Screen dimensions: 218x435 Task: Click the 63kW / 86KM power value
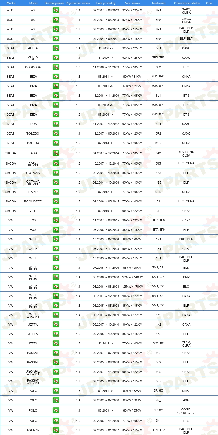click(x=132, y=400)
